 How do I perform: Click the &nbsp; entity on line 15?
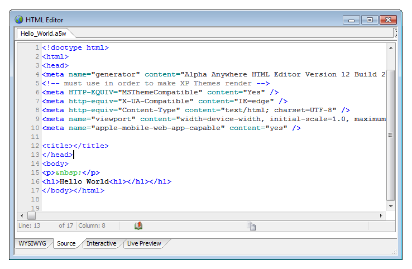pyautogui.click(x=69, y=172)
